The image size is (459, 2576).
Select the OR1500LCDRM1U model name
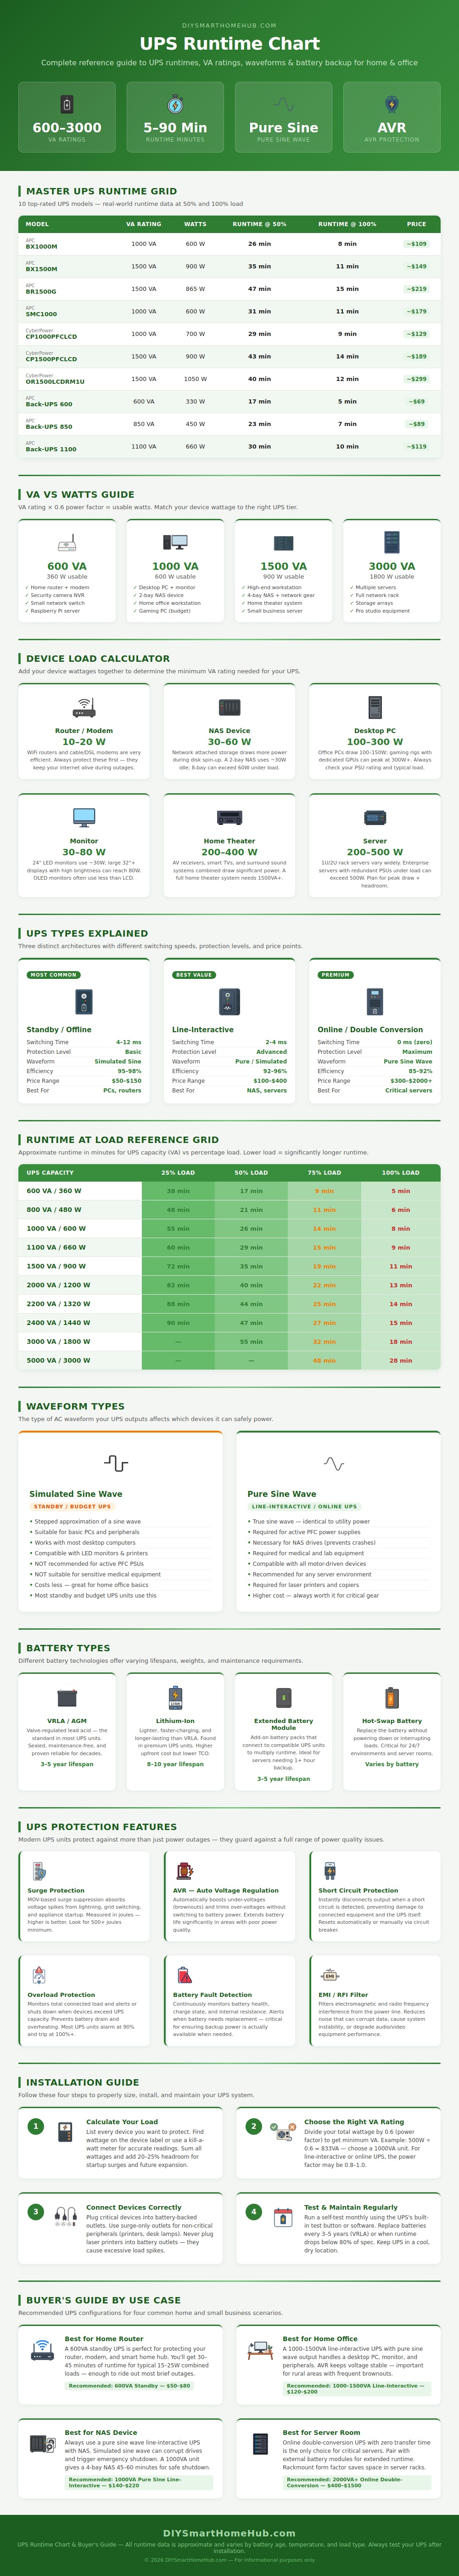click(x=55, y=382)
